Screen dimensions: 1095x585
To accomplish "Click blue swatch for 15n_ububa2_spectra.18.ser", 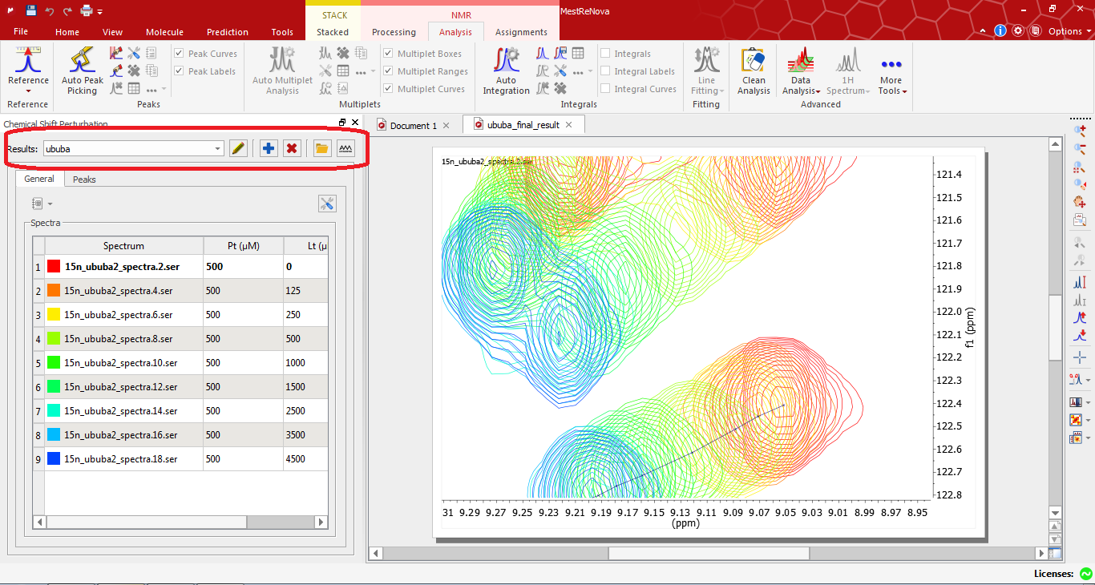I will pyautogui.click(x=55, y=458).
